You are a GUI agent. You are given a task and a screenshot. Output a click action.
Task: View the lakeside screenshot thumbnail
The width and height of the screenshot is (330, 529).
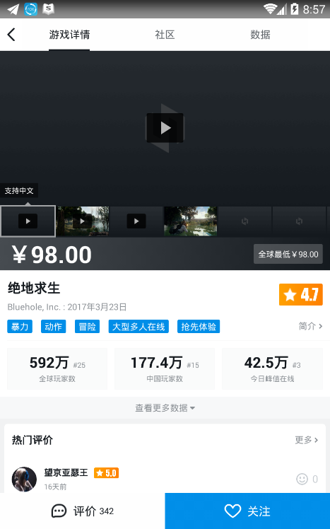tap(191, 221)
